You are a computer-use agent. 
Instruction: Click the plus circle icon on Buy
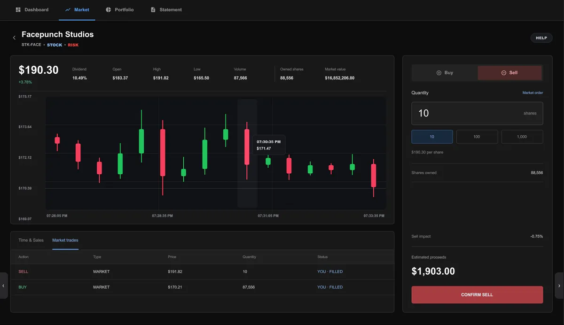(x=439, y=73)
